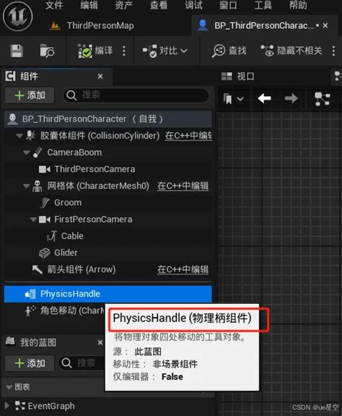
Task: Click 添加 button in components panel
Action: coord(30,95)
